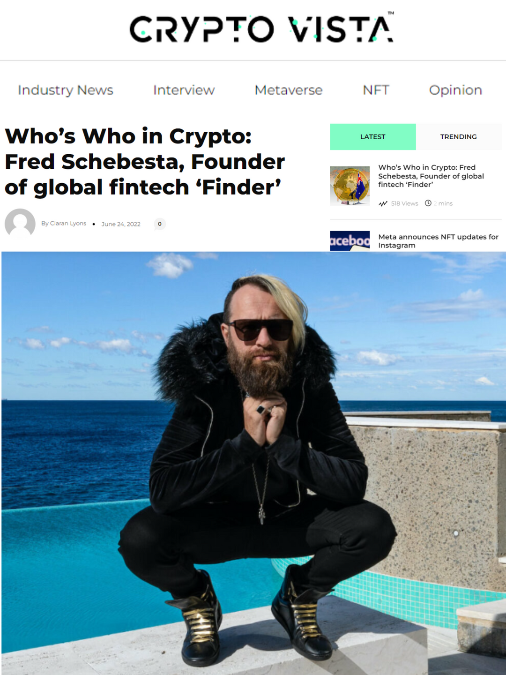Switch to the LATEST tab
This screenshot has width=506, height=675.
pyautogui.click(x=373, y=137)
